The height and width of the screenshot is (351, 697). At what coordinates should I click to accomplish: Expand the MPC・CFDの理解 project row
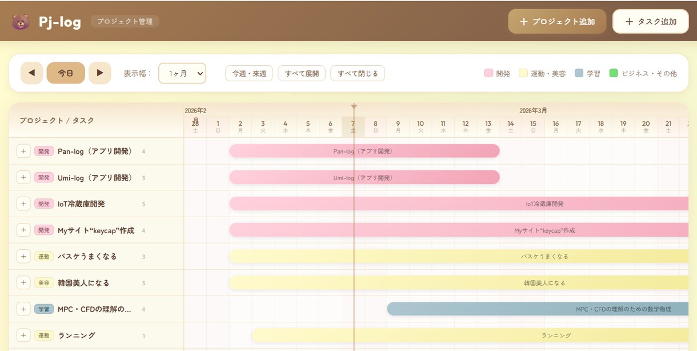point(23,309)
